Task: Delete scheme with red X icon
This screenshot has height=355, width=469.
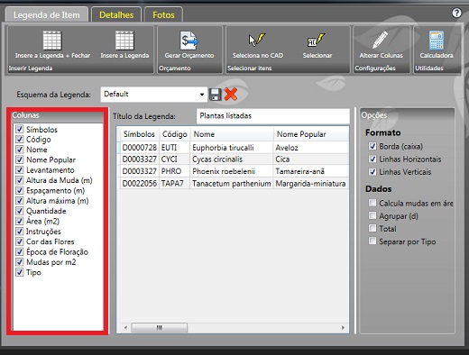Action: [231, 95]
